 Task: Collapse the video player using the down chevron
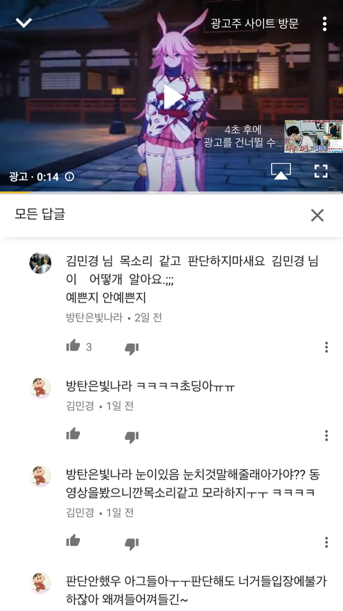(x=24, y=23)
